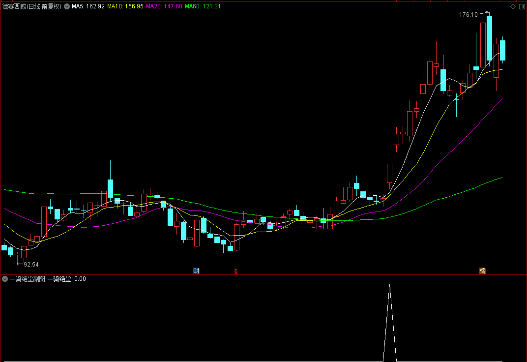Image resolution: width=527 pixels, height=362 pixels.
Task: Click the MA10: 156.95 indicator label
Action: tap(125, 6)
